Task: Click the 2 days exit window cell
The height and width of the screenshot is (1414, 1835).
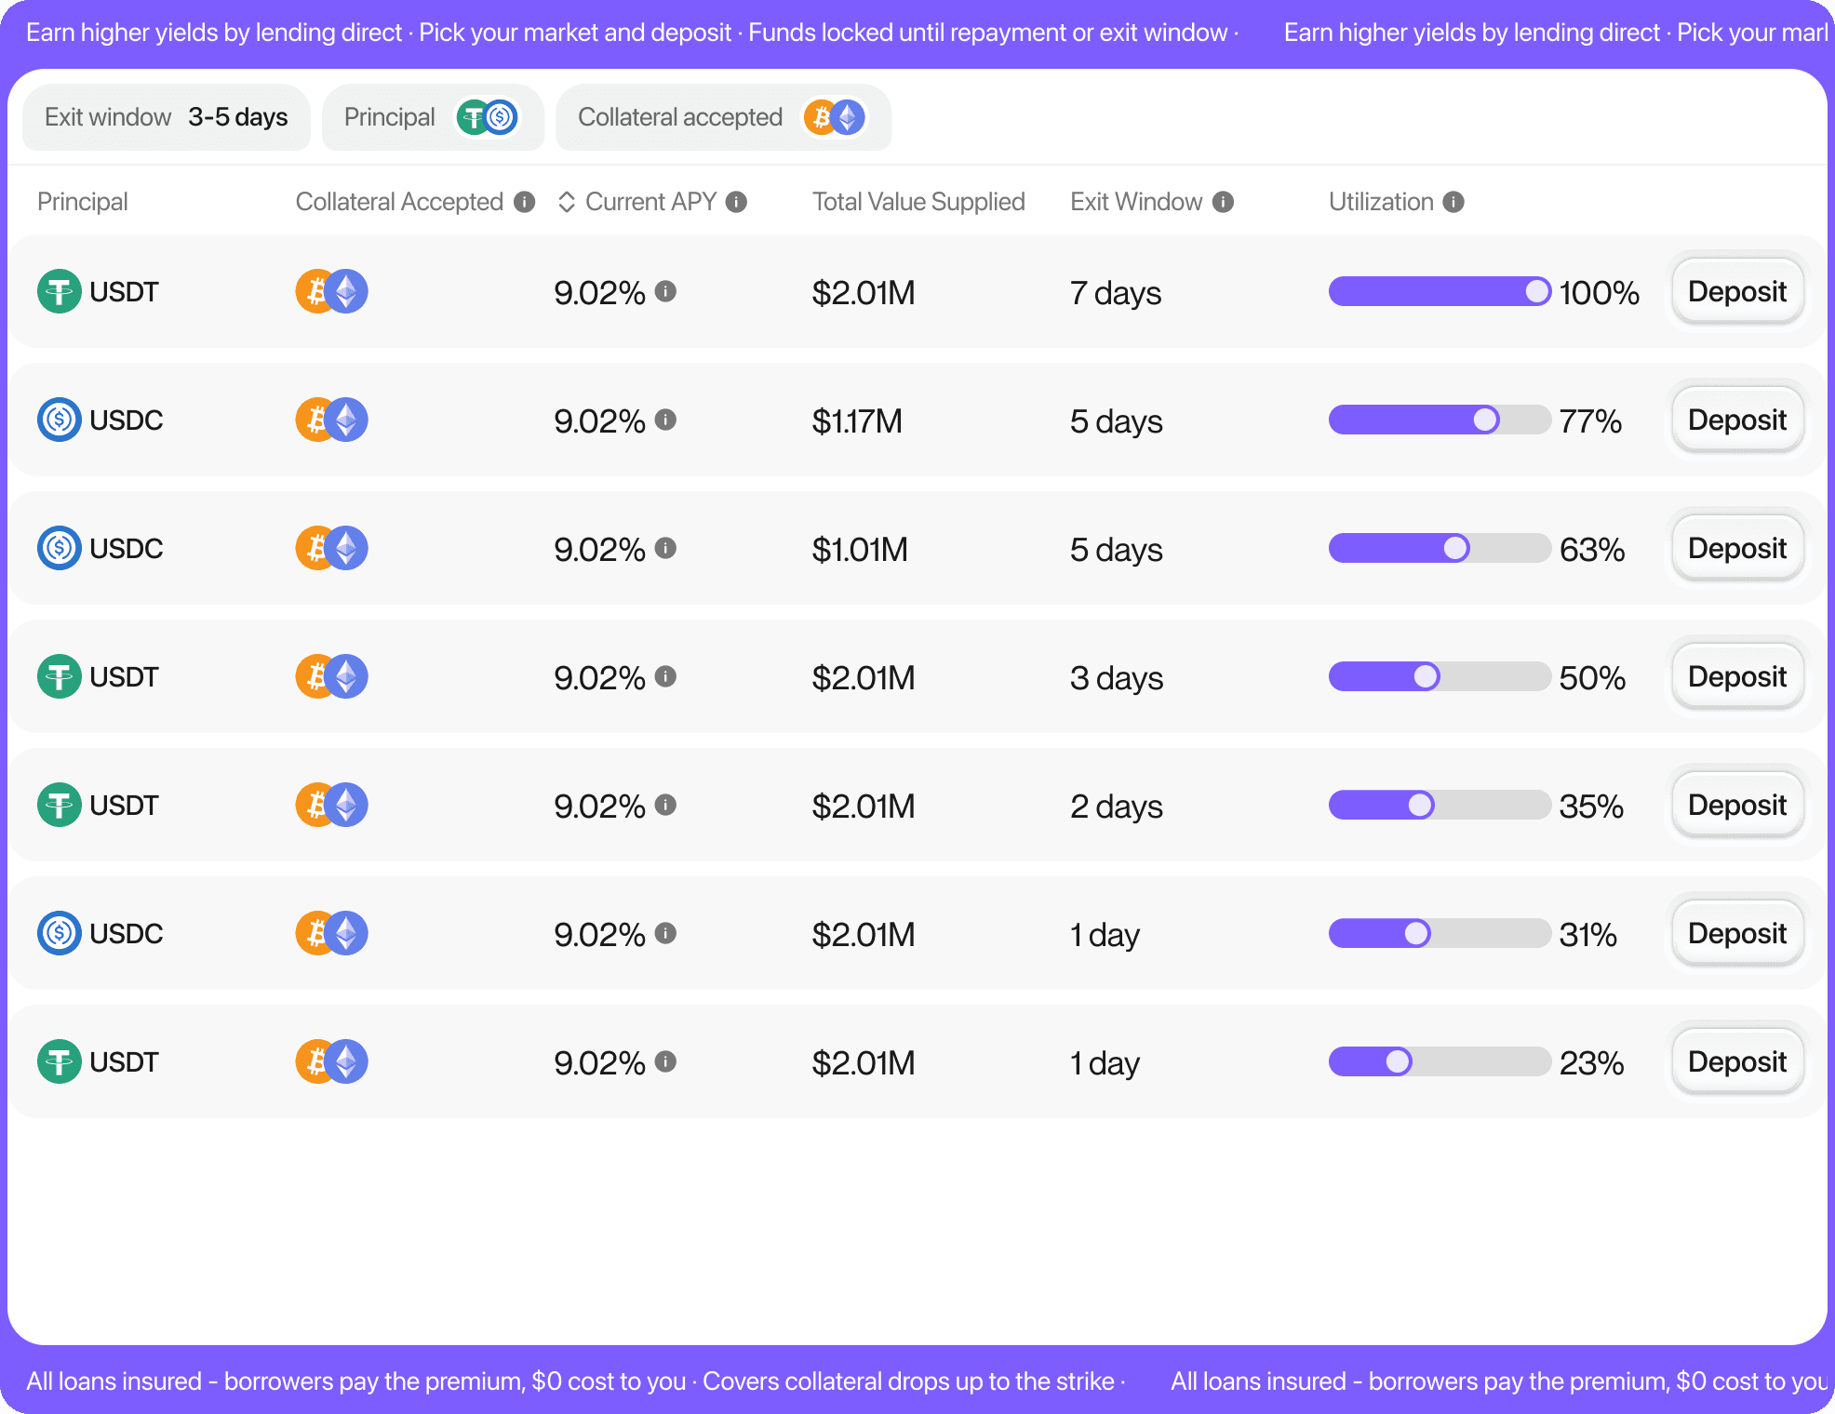Action: 1117,807
